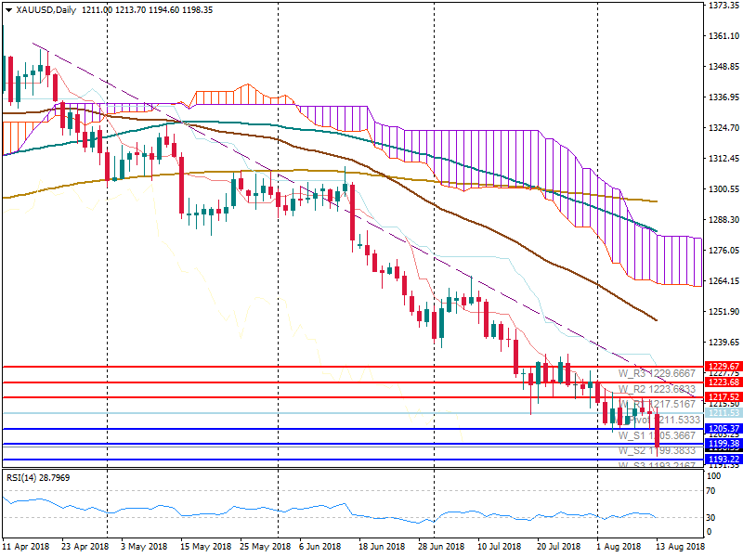Select the blue 1205.37 price tag
Screen dimensions: 743x557
click(x=722, y=429)
